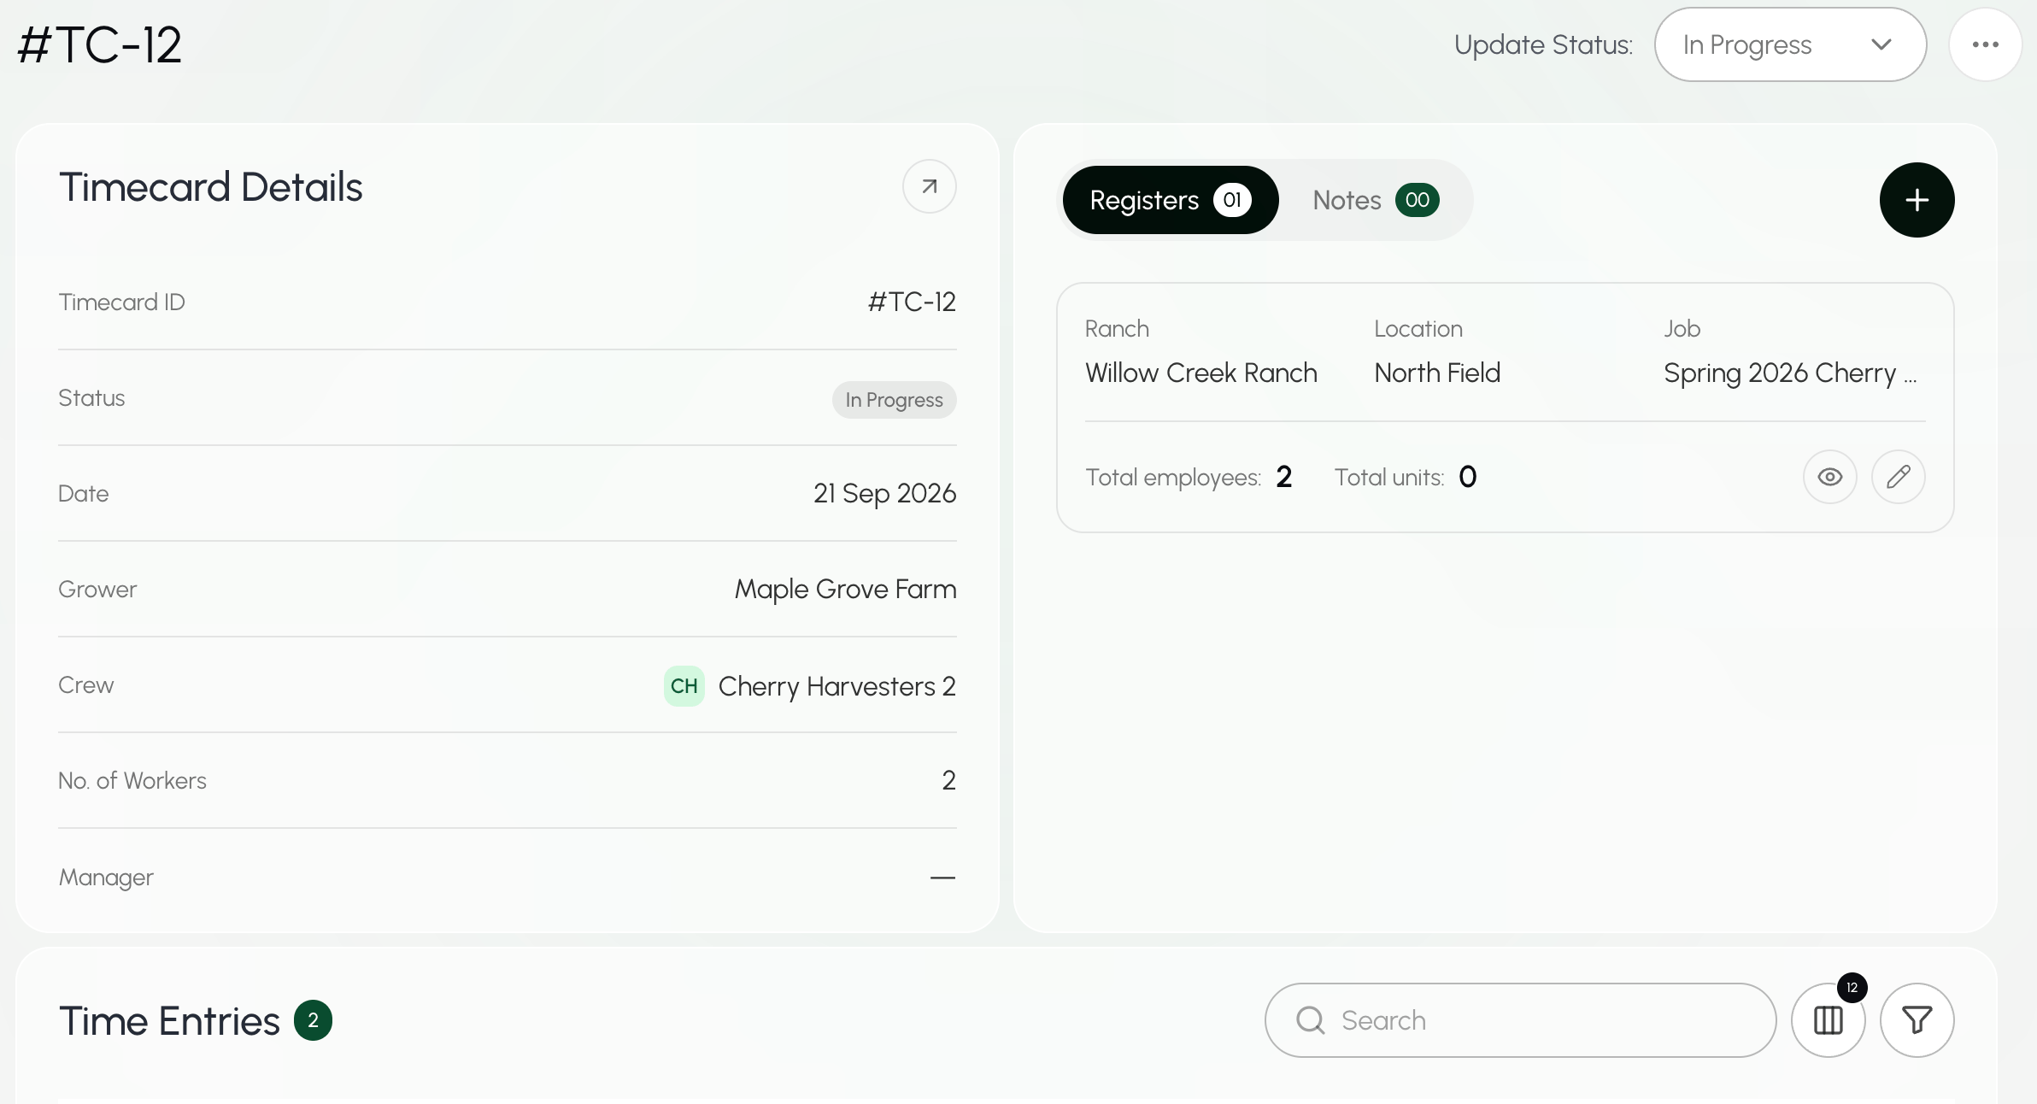This screenshot has height=1104, width=2037.
Task: Open the three-dot more options menu
Action: tap(1985, 44)
